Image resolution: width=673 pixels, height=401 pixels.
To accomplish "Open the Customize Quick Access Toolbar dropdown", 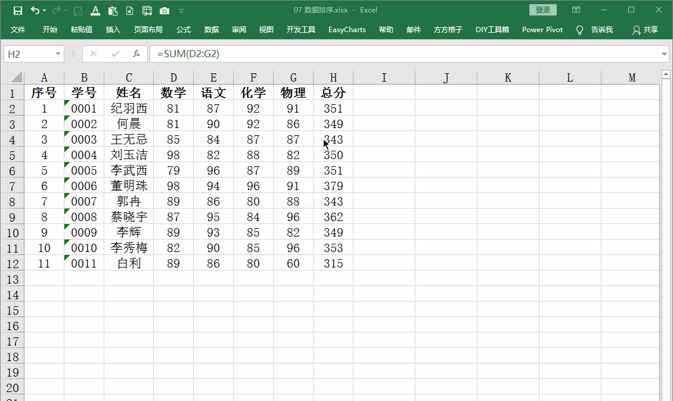I will click(x=182, y=11).
